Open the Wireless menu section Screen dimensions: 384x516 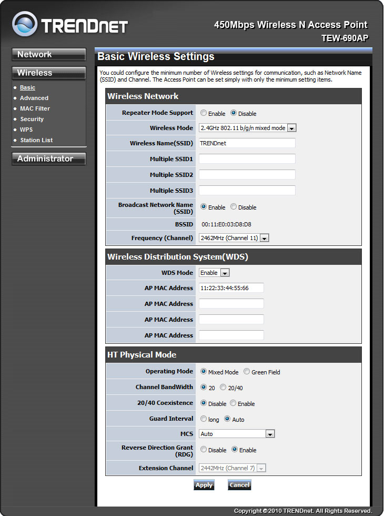click(x=48, y=73)
